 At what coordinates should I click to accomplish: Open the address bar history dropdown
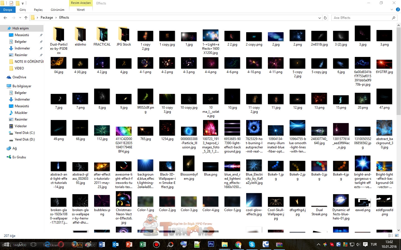(x=319, y=18)
